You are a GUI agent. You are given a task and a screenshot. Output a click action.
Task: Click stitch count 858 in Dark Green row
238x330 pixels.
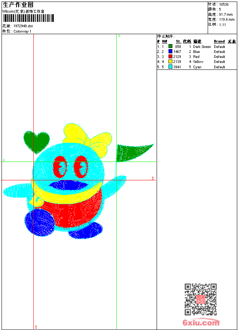(178, 47)
